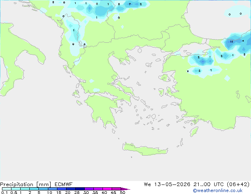Click the '(06+42)' forecast run label

click(238, 184)
